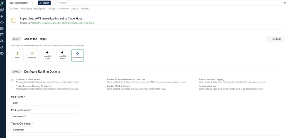
Task: Click the Pod Name input field
Action: pyautogui.click(x=45, y=103)
